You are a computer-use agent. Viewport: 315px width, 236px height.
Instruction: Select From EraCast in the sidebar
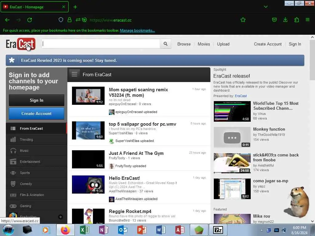[x=36, y=128]
